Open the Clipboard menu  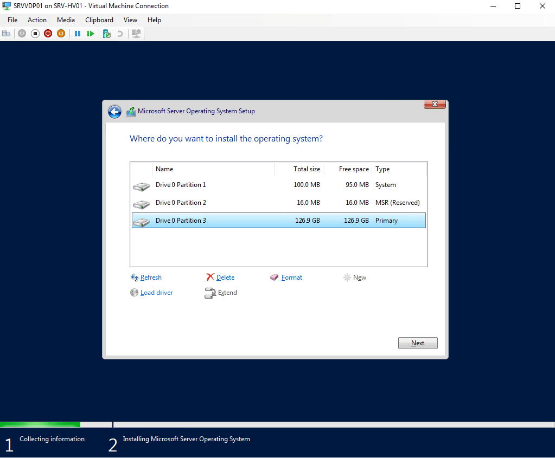(x=99, y=20)
